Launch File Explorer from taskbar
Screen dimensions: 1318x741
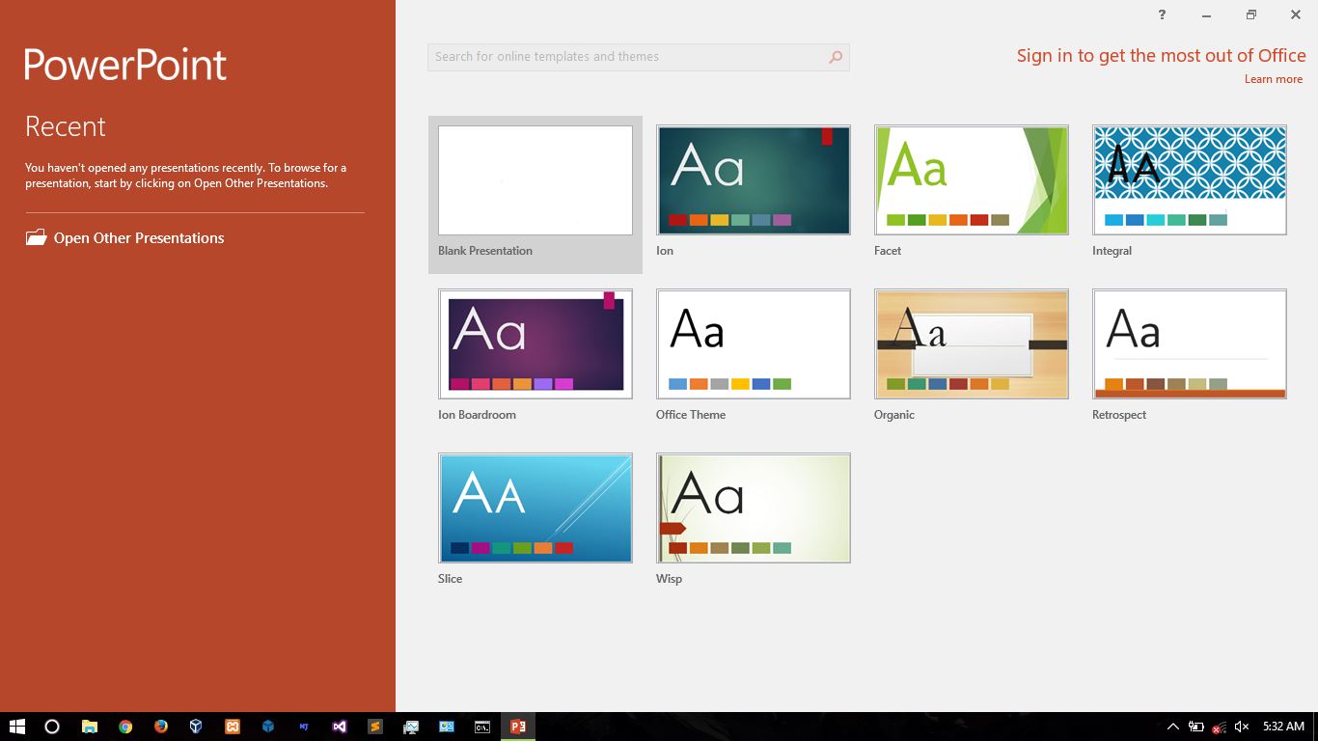89,727
